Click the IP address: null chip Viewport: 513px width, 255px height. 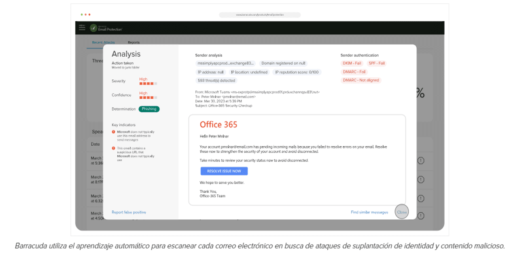(x=210, y=72)
